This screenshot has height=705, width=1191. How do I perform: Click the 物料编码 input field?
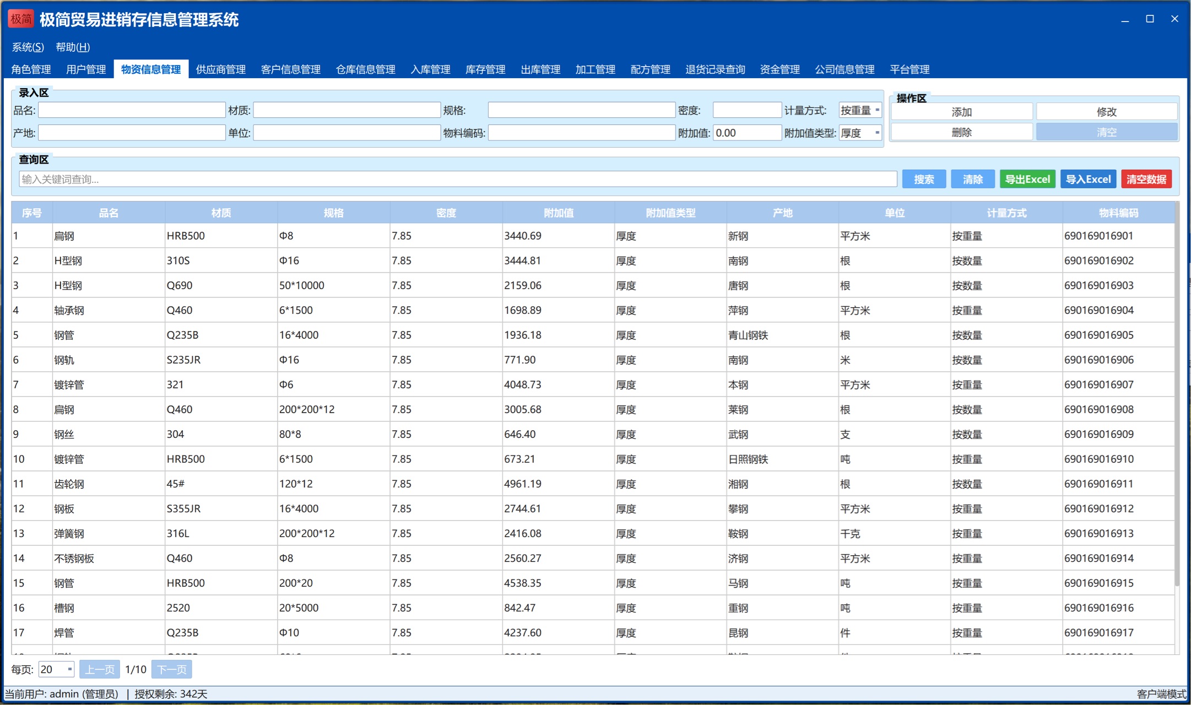[581, 133]
